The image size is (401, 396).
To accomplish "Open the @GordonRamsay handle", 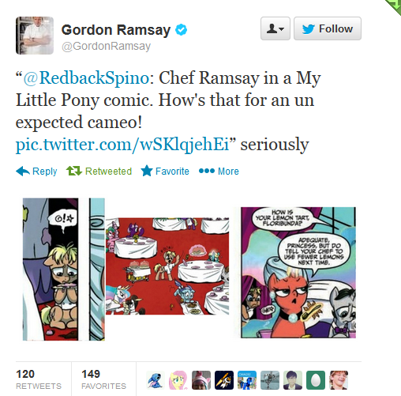I will (x=106, y=46).
